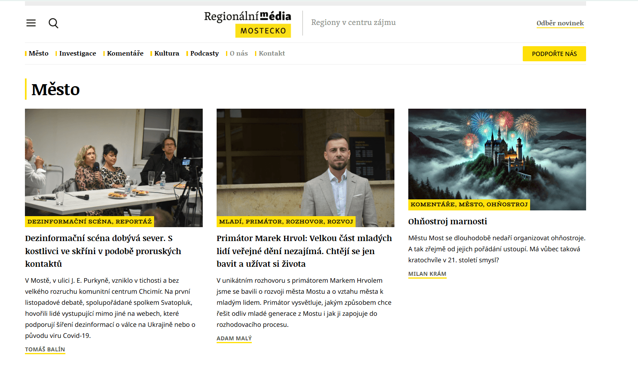638x382 pixels.
Task: Click the Město page heading
Action: click(56, 89)
